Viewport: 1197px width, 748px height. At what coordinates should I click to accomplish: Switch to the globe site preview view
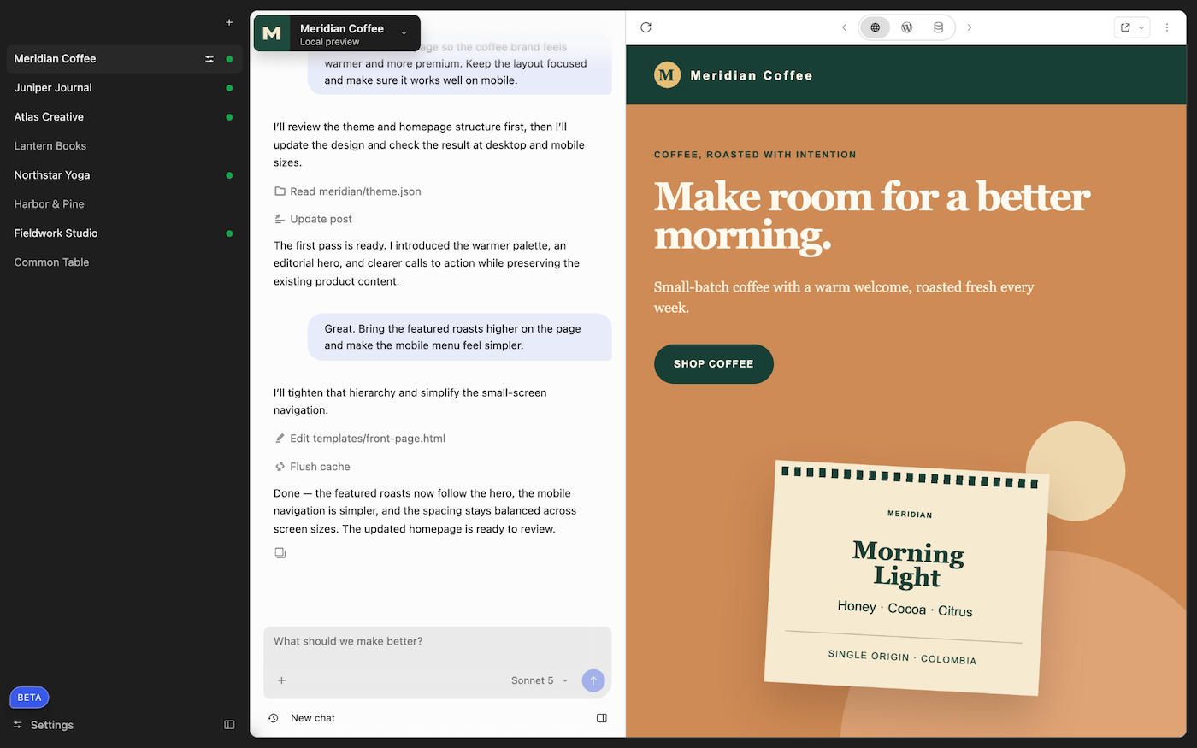[876, 27]
